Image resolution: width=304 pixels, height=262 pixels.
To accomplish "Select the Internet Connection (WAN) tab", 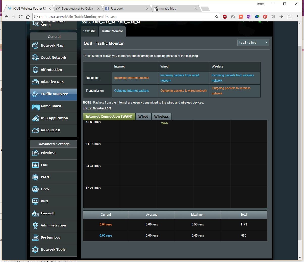I will tap(109, 117).
